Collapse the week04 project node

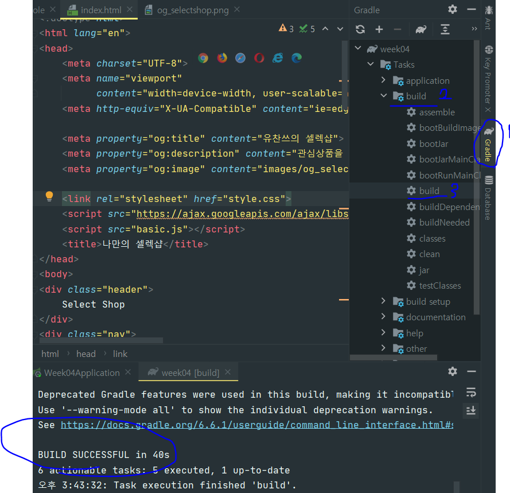[x=358, y=48]
